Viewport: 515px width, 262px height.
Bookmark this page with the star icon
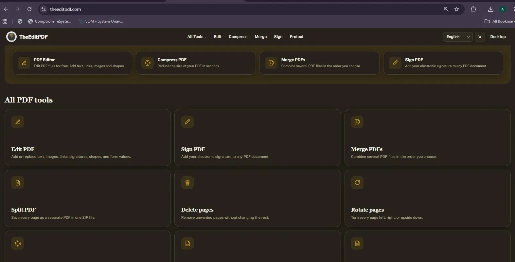[x=457, y=9]
